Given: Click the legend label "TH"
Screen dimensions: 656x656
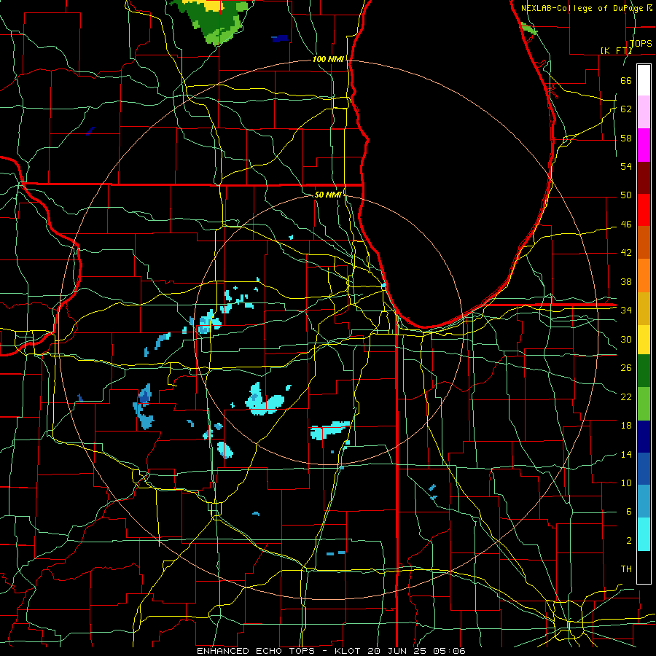Looking at the screenshot, I should (626, 569).
